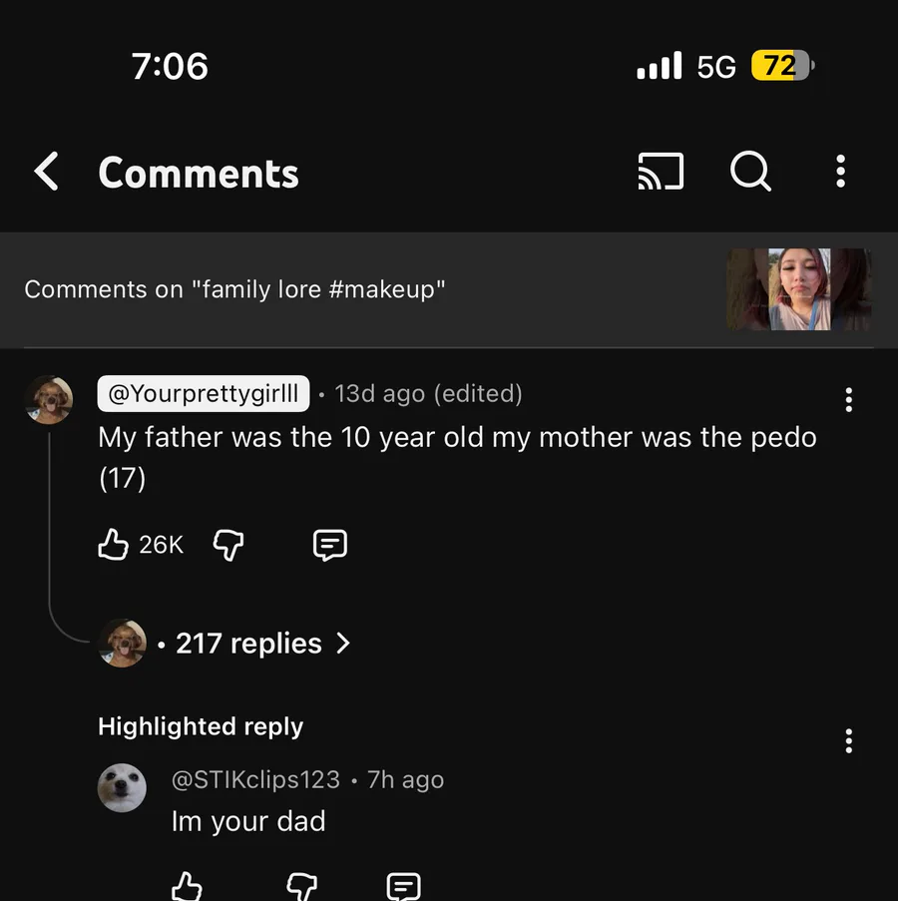The image size is (898, 901).
Task: Tap the STIKclips123 white dog avatar
Action: (122, 788)
